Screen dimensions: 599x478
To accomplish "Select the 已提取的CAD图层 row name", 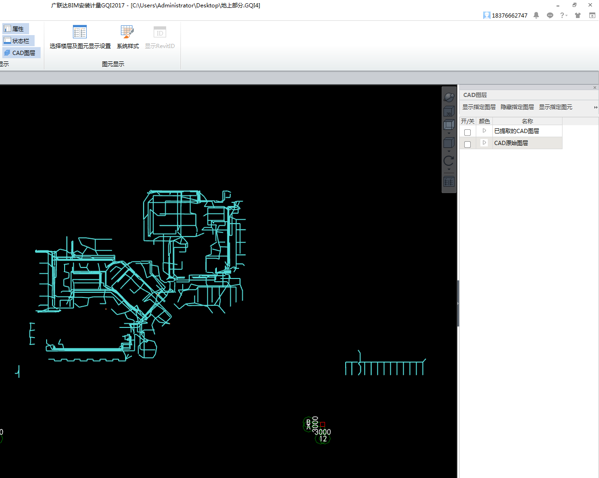I will point(516,131).
